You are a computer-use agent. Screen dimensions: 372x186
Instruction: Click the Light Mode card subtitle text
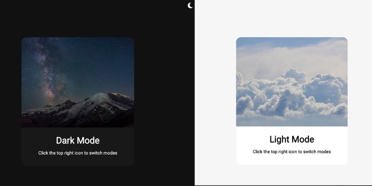[292, 152]
